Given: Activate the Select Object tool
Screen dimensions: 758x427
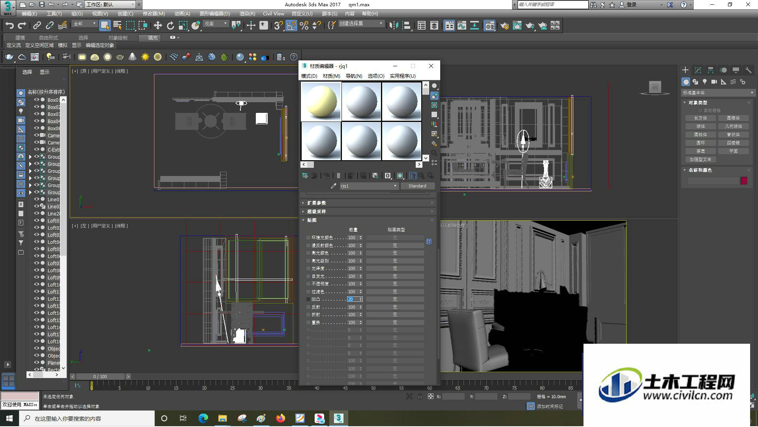Looking at the screenshot, I should [105, 26].
